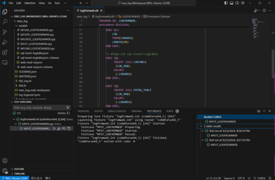Screen dimensions: 275x180
Task: Click the view as tree icon in panel
Action: 259,111
